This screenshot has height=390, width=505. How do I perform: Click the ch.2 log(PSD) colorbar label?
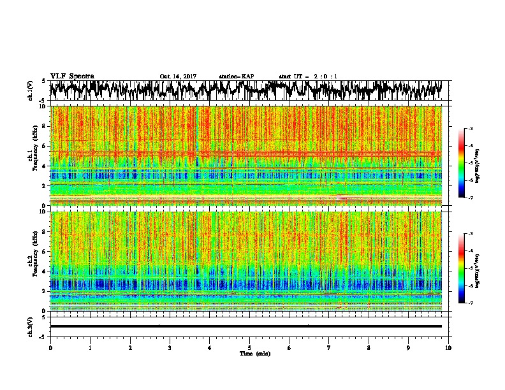point(478,271)
